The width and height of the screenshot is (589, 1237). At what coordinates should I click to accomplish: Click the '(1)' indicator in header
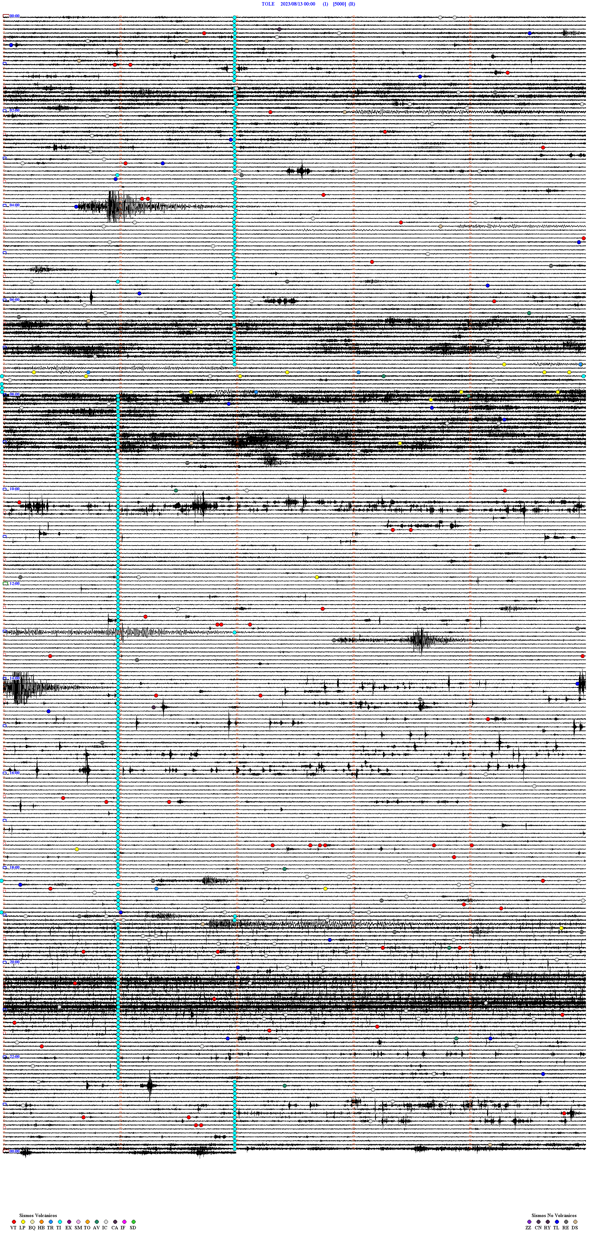coord(326,4)
